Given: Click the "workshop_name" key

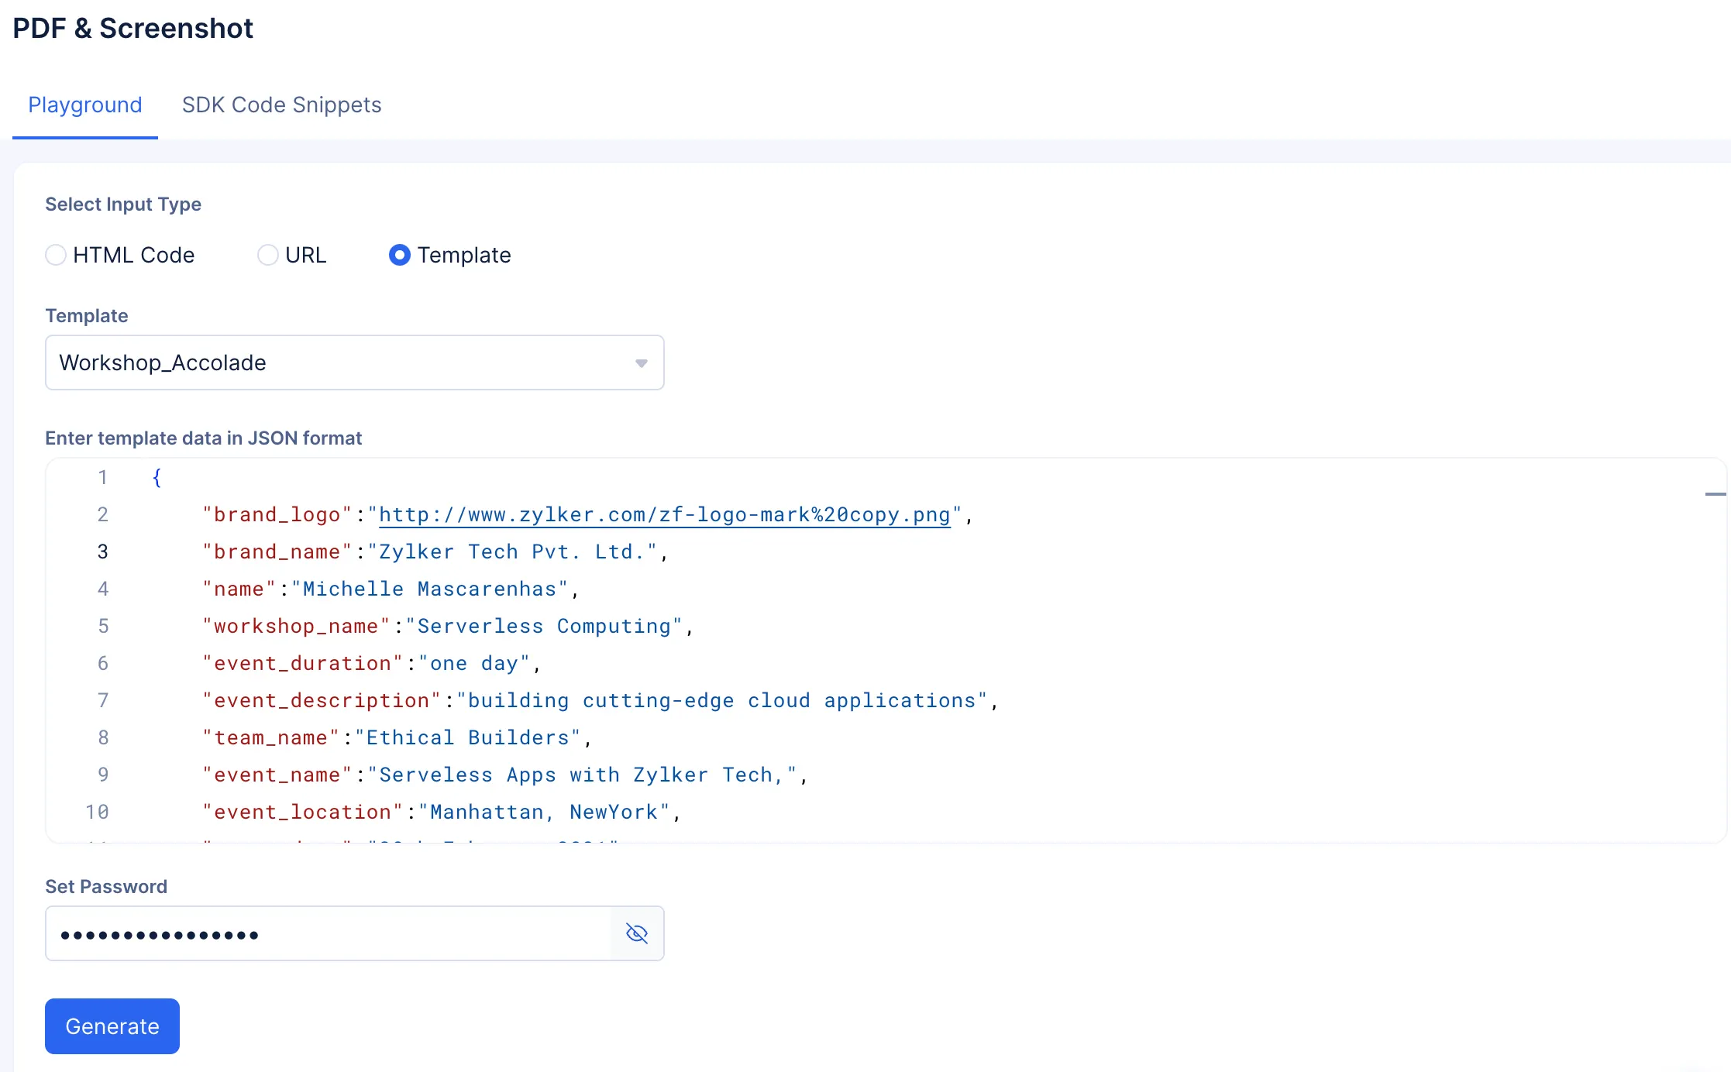Looking at the screenshot, I should pyautogui.click(x=296, y=626).
